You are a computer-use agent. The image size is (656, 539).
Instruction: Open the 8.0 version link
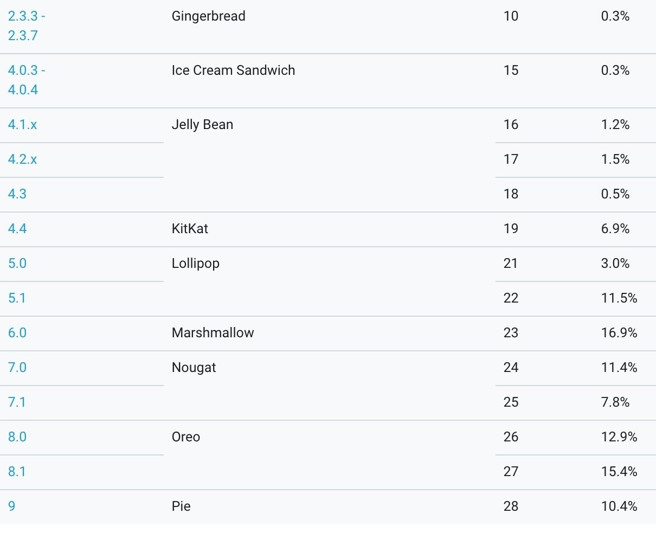pyautogui.click(x=17, y=437)
